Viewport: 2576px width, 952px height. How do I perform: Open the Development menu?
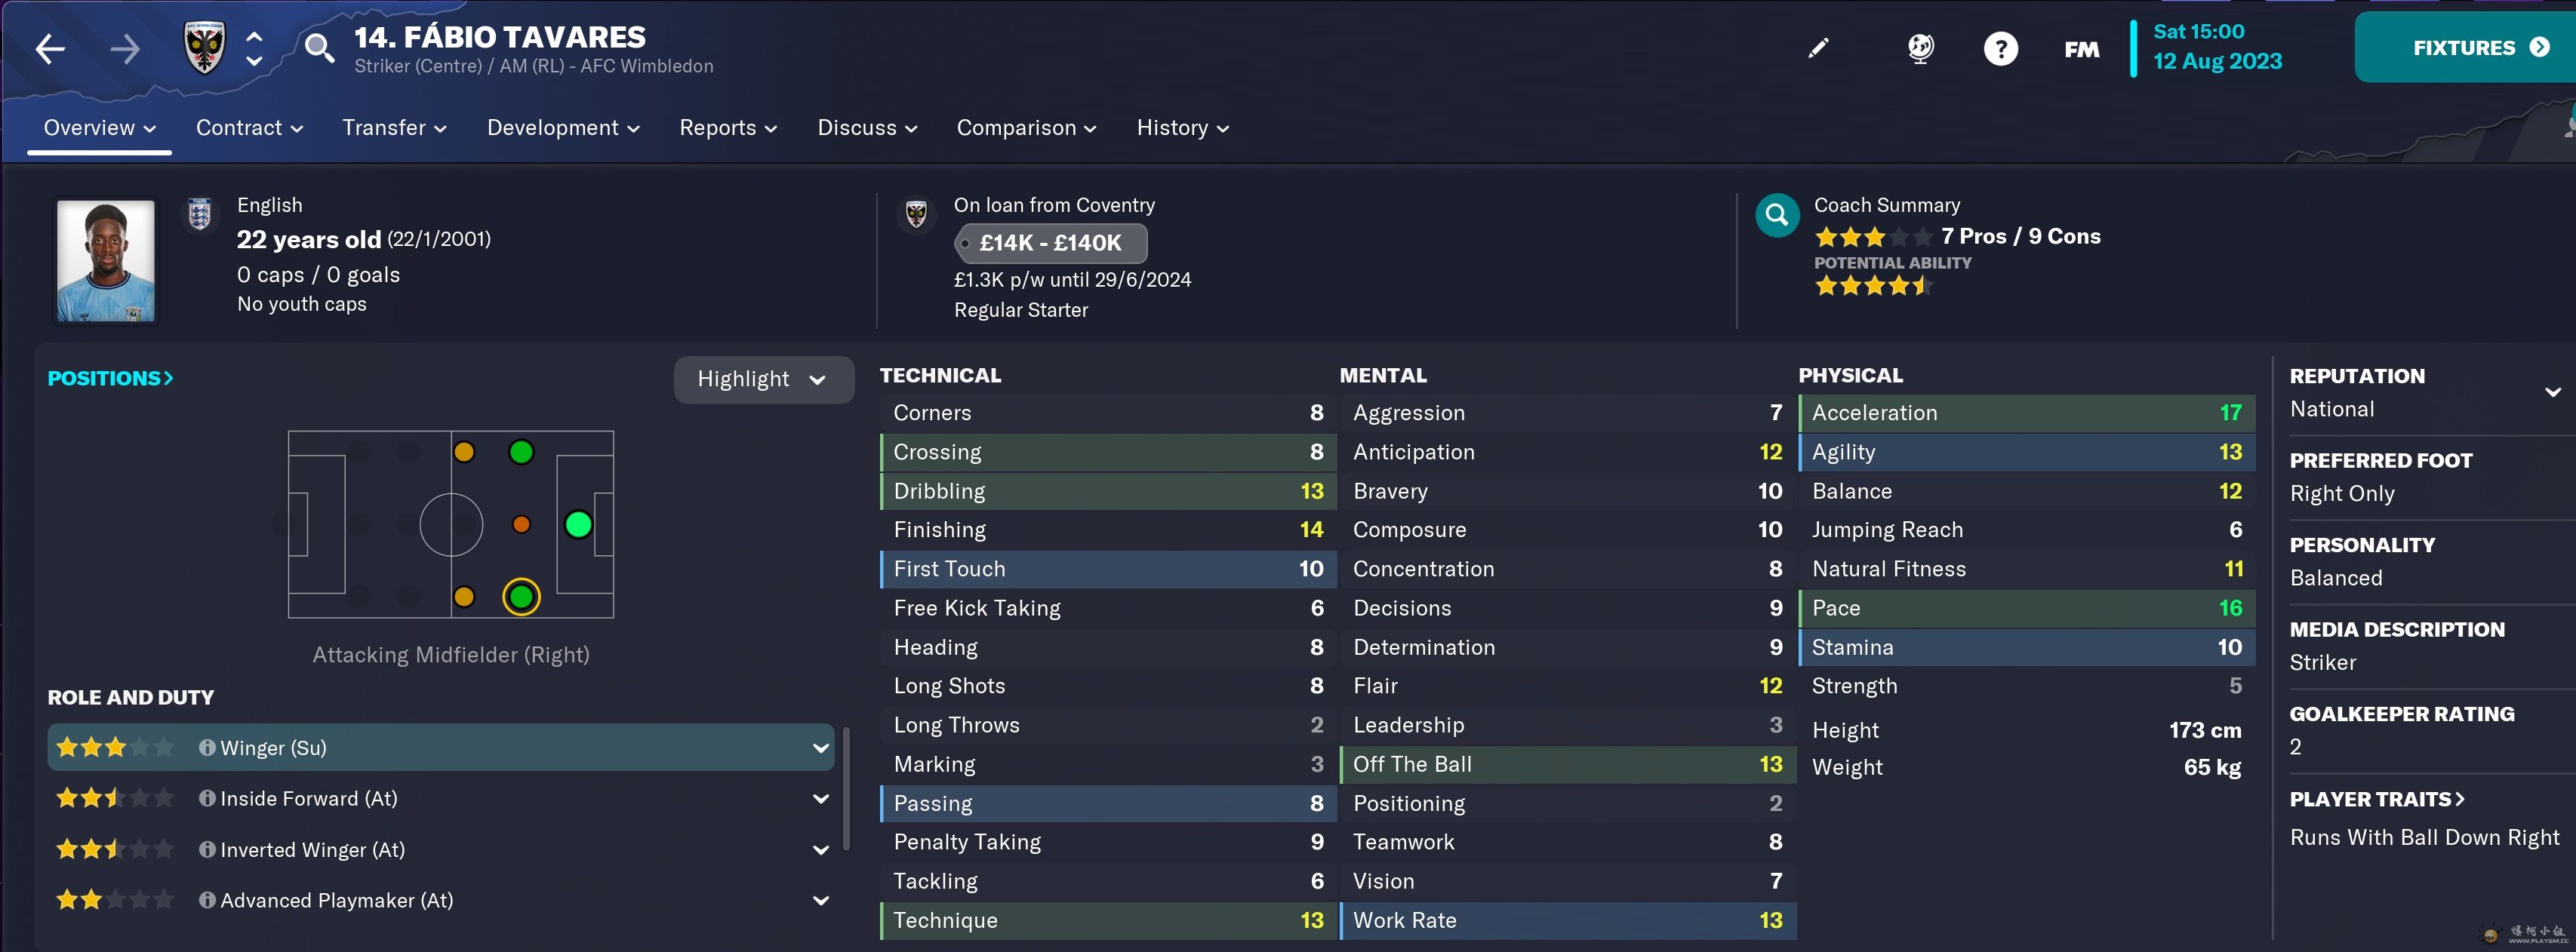click(x=563, y=128)
